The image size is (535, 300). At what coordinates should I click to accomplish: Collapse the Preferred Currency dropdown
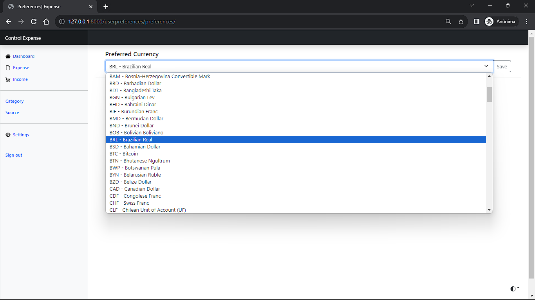point(299,66)
